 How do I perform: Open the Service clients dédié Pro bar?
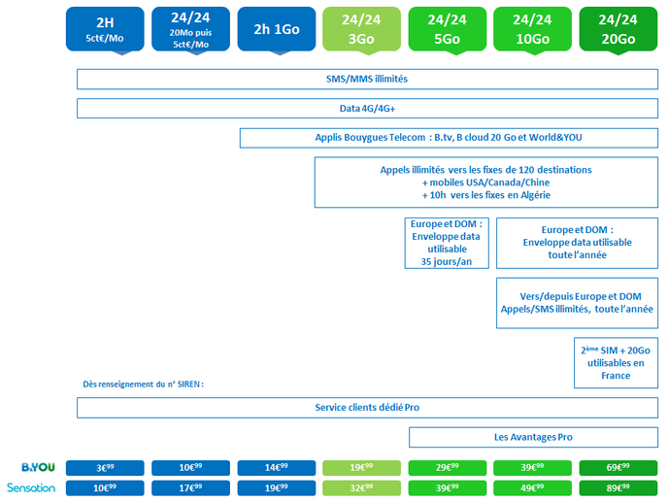tap(367, 408)
